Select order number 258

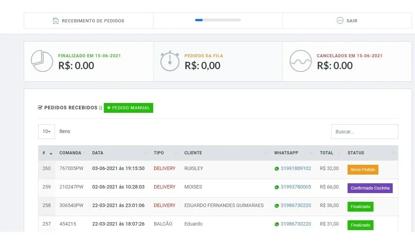tap(46, 205)
